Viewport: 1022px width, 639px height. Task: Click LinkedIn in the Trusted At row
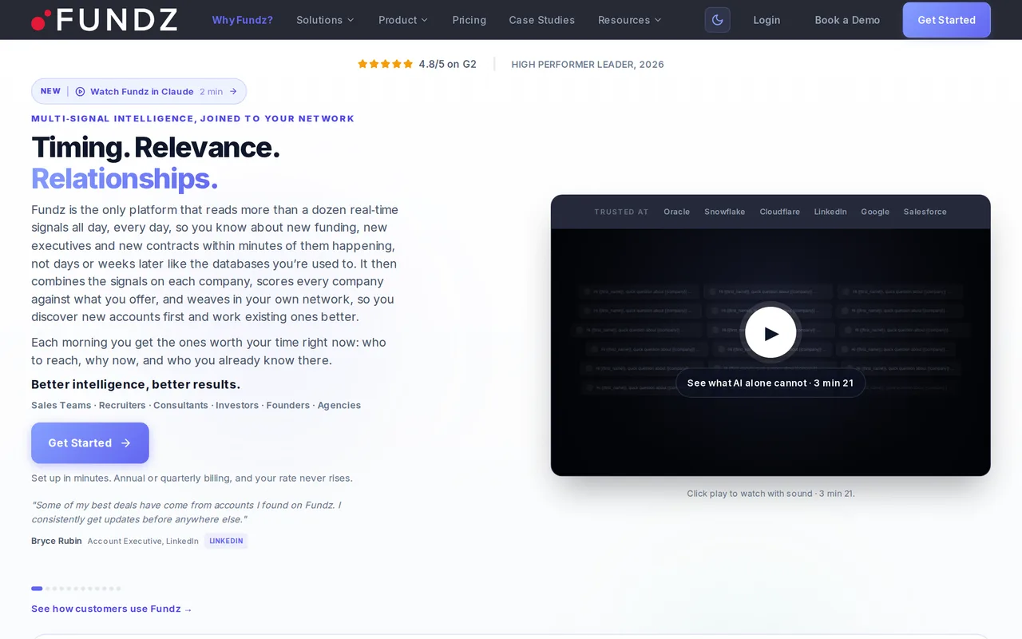(x=830, y=212)
